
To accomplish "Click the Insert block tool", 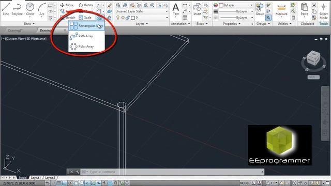I will point(197,9).
